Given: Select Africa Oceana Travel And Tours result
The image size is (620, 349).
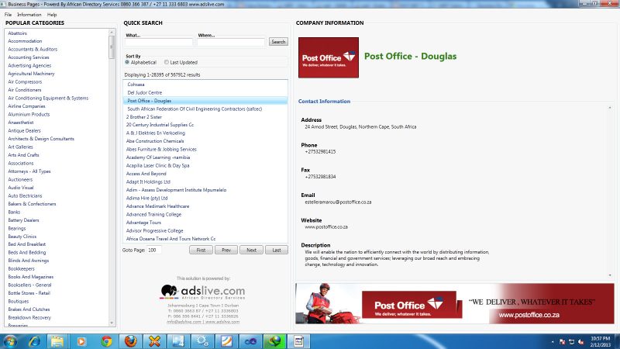Looking at the screenshot, I should pos(170,239).
